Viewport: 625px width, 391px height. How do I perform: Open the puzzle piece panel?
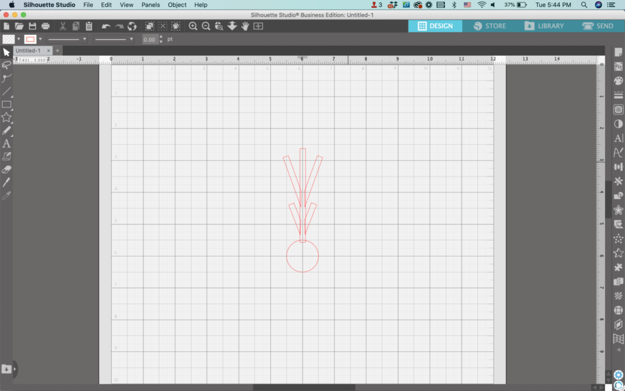click(618, 268)
